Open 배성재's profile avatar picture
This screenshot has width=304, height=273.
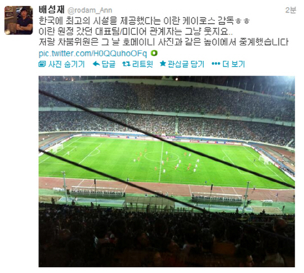[x=19, y=20]
